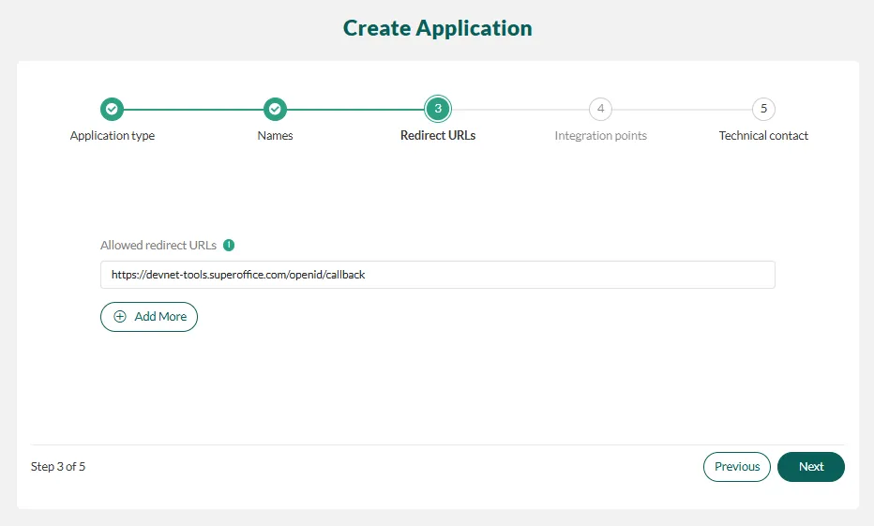Click progress line between steps 1 and 2
The image size is (874, 526).
click(x=193, y=110)
